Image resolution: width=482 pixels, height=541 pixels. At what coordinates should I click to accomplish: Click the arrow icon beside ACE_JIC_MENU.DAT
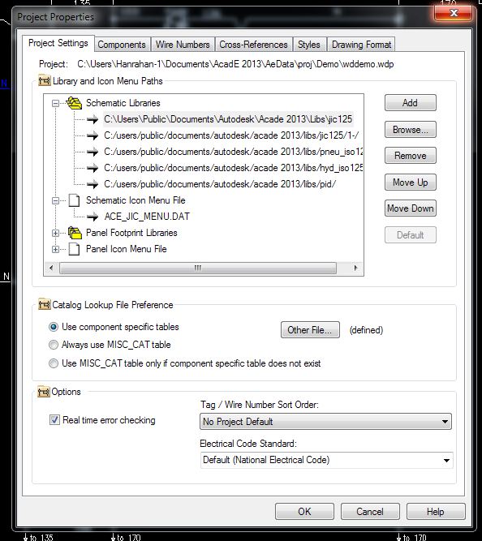(93, 217)
